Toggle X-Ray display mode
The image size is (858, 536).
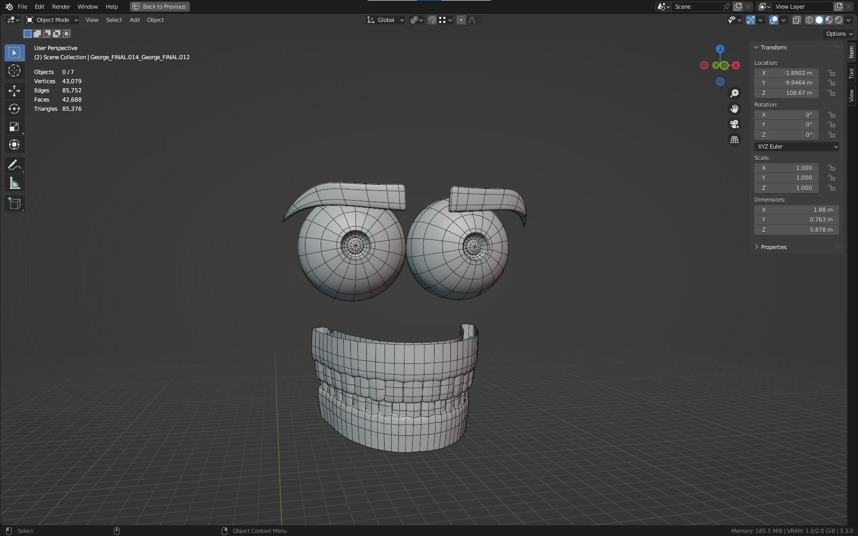796,20
